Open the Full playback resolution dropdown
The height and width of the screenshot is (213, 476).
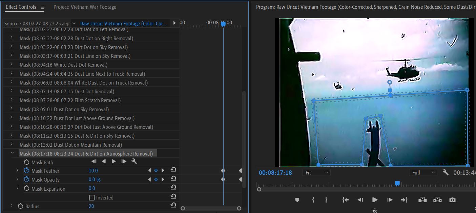coord(423,172)
